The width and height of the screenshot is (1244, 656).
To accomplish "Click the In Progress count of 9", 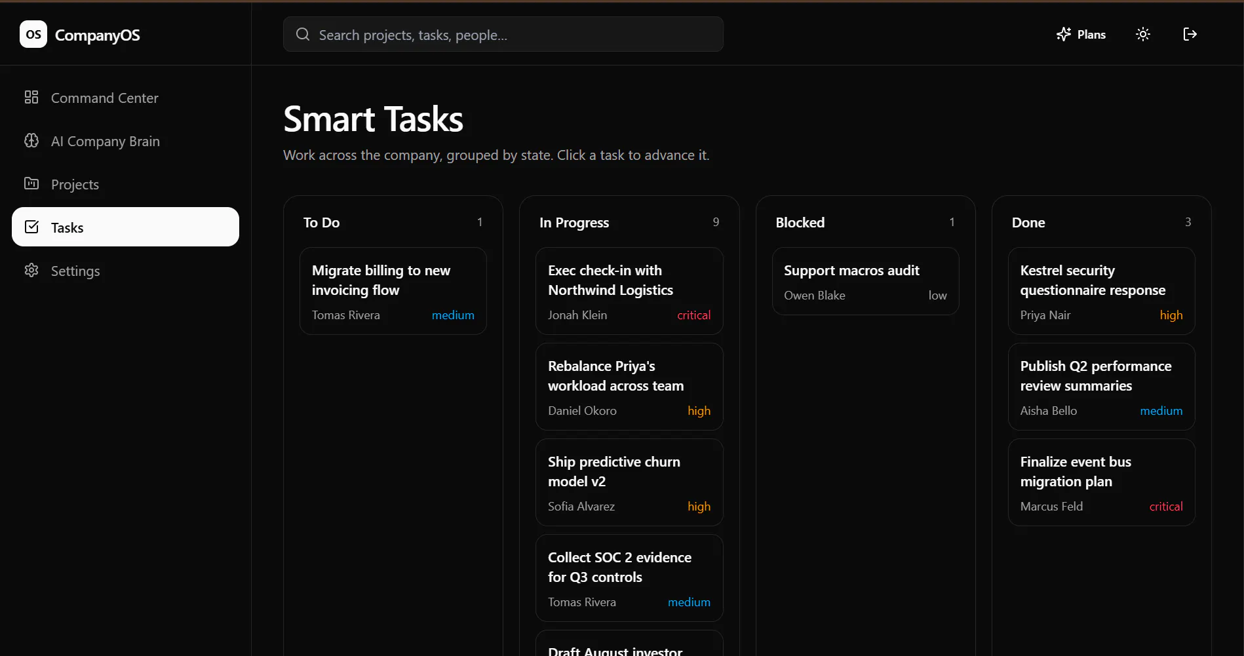I will click(x=716, y=222).
